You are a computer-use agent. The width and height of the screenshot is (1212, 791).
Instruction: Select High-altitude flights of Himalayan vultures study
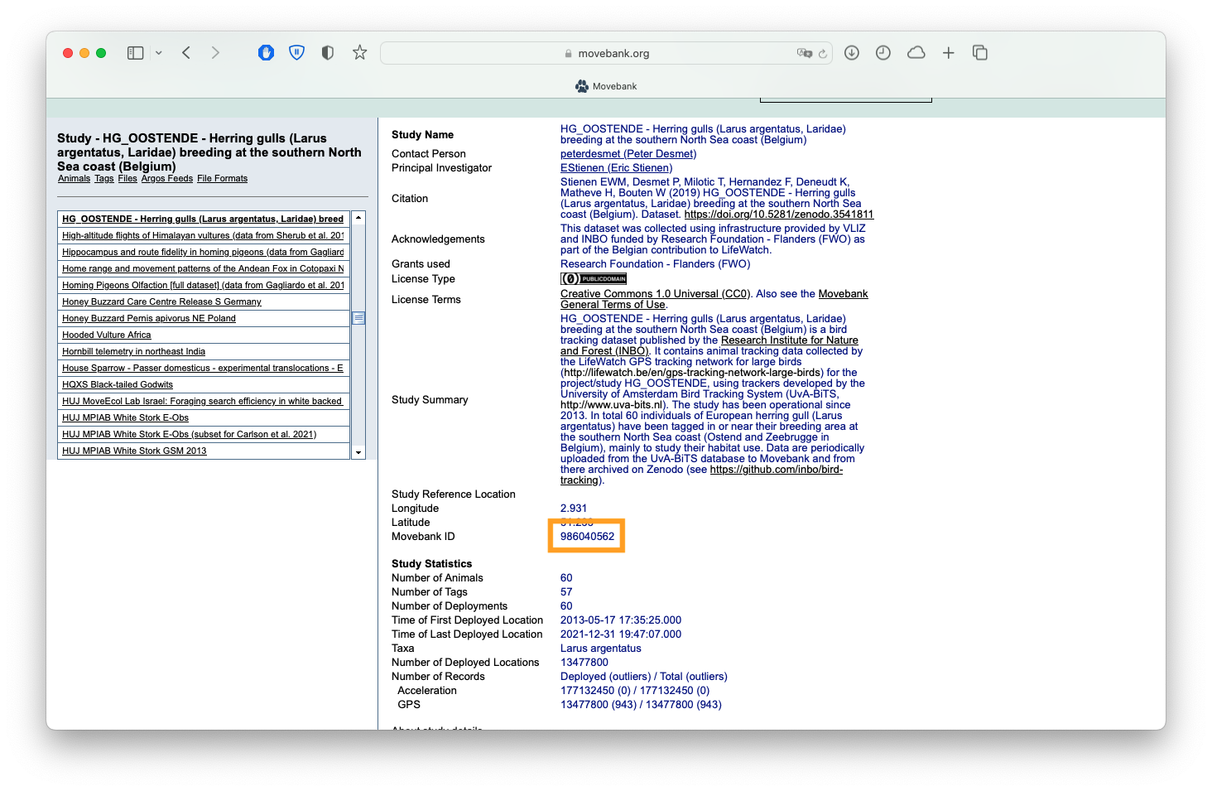[204, 235]
